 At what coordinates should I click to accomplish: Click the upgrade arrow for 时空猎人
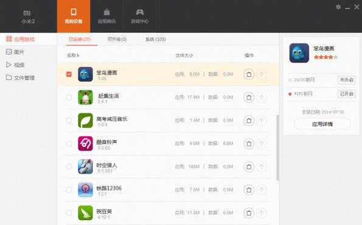click(262, 167)
